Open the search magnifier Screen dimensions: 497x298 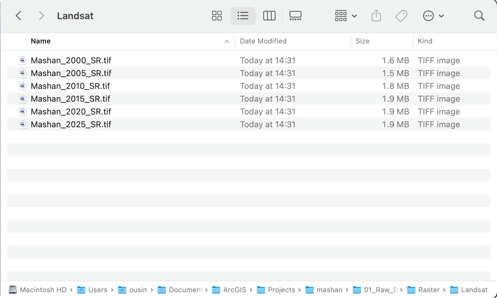point(479,16)
